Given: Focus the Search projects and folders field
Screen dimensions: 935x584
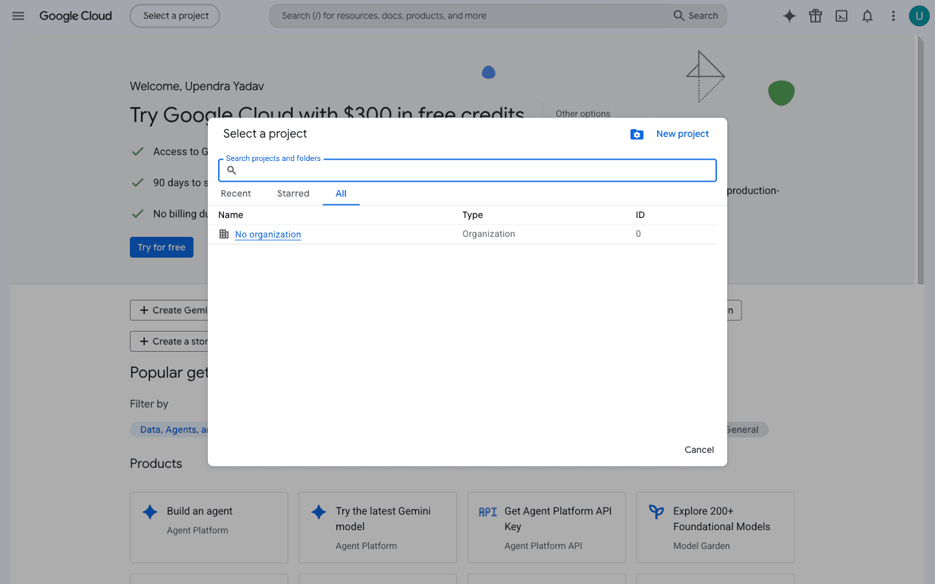Looking at the screenshot, I should (467, 170).
